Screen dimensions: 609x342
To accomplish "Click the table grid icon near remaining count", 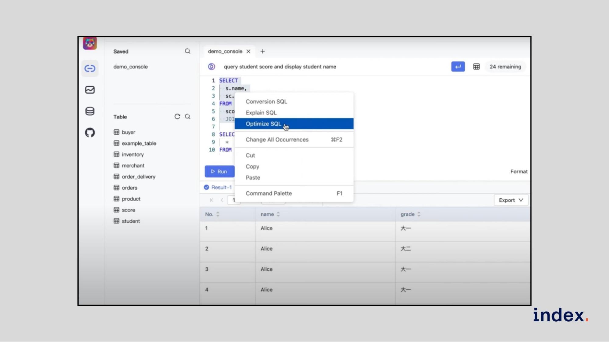I will point(476,67).
